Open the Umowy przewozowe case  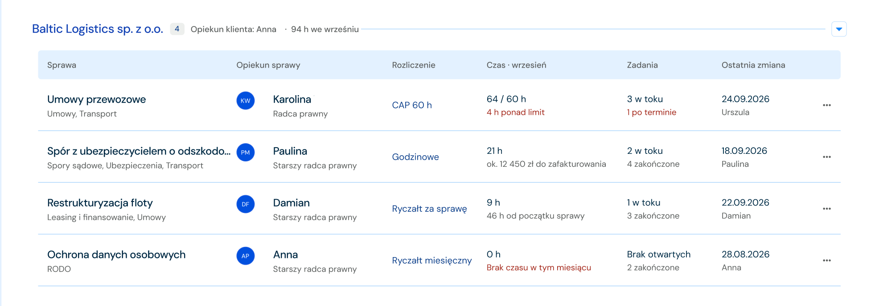coord(97,99)
